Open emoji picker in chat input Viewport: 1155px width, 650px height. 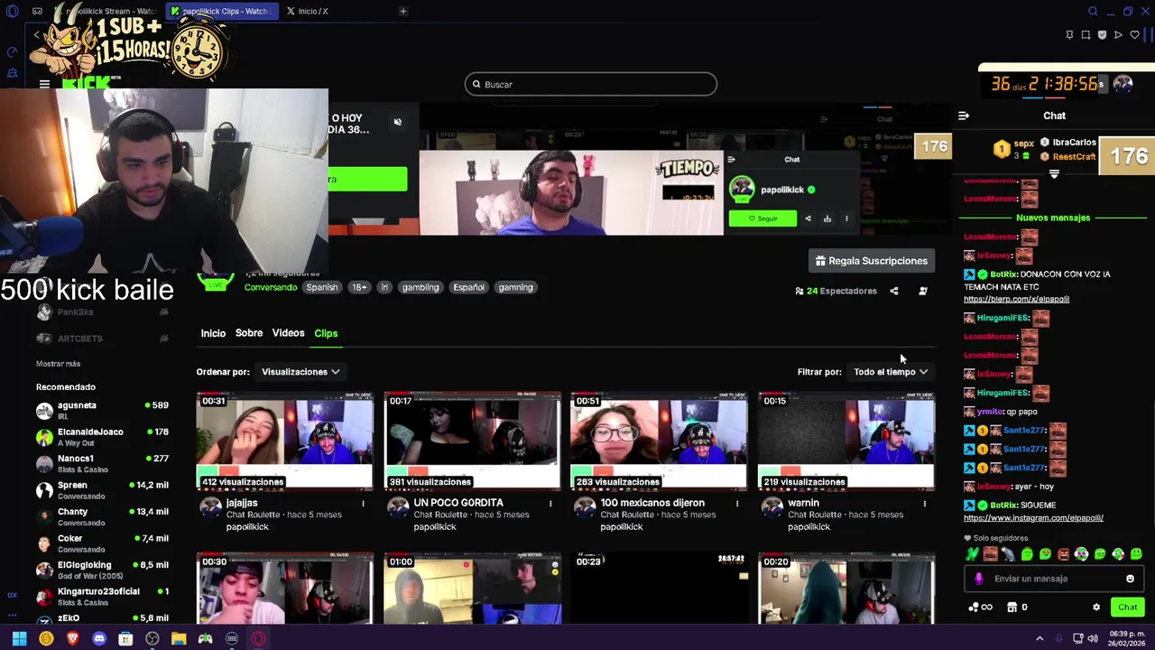tap(1130, 579)
